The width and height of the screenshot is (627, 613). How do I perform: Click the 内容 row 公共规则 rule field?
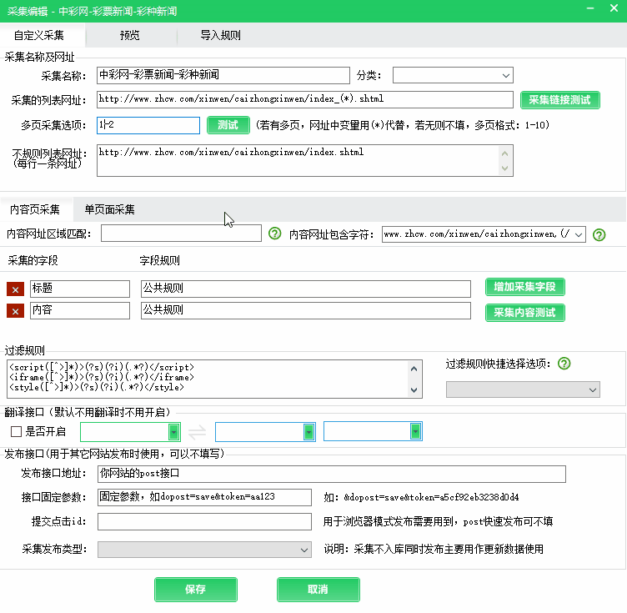[x=305, y=310]
